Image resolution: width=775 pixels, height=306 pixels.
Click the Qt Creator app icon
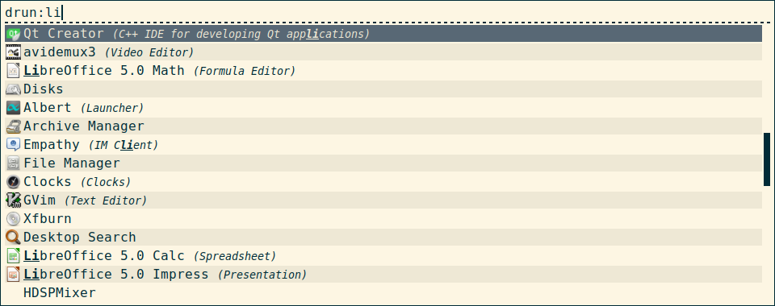[13, 34]
